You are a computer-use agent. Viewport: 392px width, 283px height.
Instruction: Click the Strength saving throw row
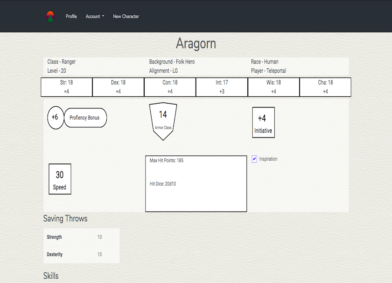tap(81, 237)
